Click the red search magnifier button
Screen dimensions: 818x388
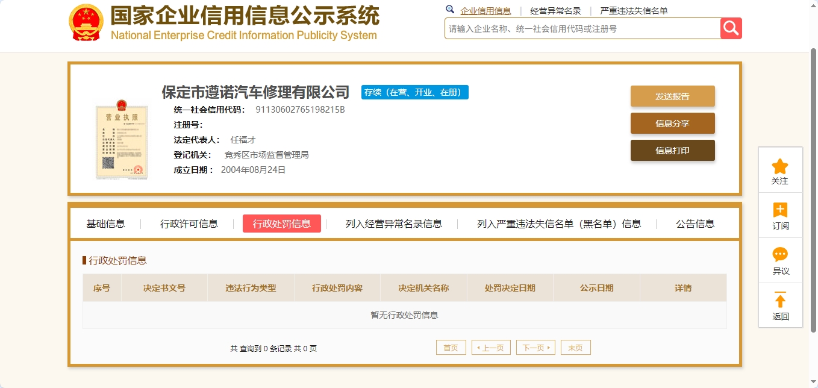731,28
